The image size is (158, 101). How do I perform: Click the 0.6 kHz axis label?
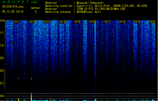(x=2, y=96)
